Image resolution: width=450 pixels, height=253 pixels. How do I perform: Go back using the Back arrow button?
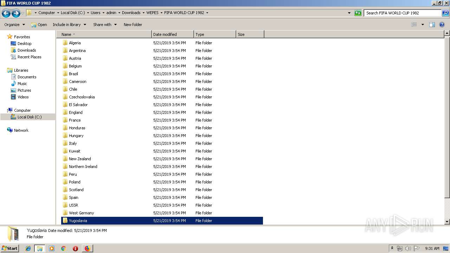[6, 13]
